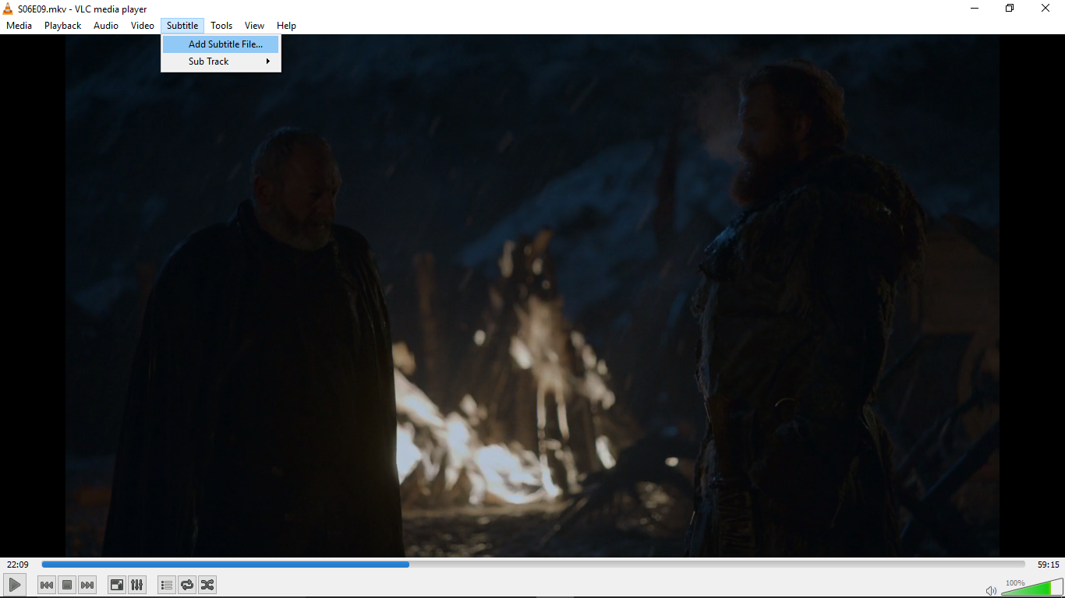Close the VLC media player window
This screenshot has height=598, width=1065.
(1046, 9)
